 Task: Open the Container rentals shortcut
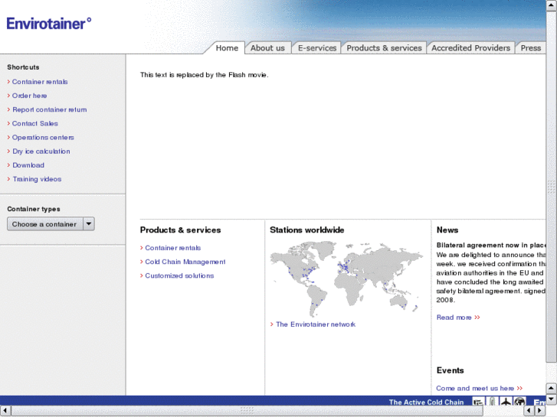(x=40, y=82)
